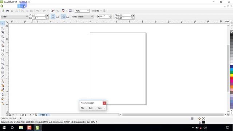Open File Explorer from taskbar
Image resolution: width=233 pixels, height=131 pixels.
[21, 128]
